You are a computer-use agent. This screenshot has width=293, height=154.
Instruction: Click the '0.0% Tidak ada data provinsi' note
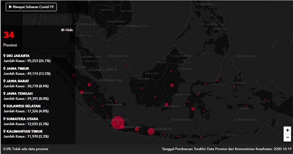26,149
